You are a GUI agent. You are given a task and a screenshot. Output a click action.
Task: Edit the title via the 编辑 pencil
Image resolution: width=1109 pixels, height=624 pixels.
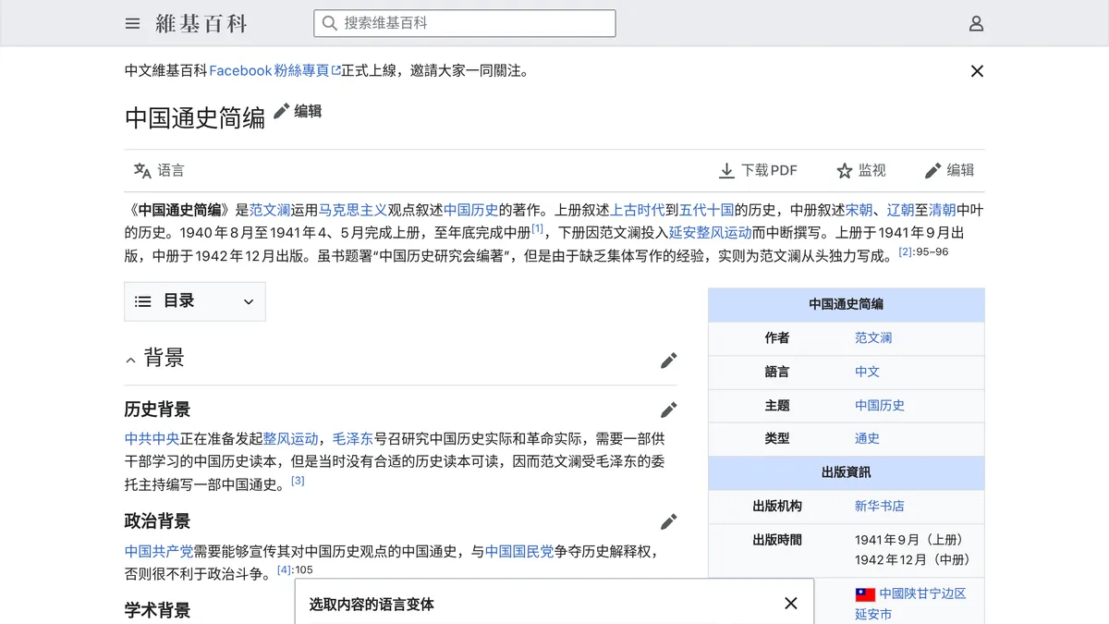(298, 111)
